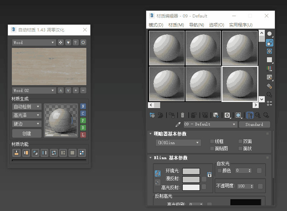The height and width of the screenshot is (211, 287).
Task: Open material editor Options checker-gear icon
Action: (x=269, y=86)
